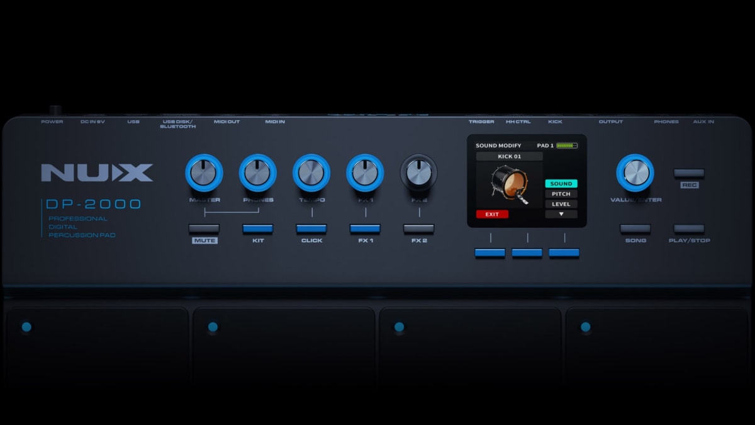
Task: Click the FX 1 knob
Action: [x=364, y=171]
